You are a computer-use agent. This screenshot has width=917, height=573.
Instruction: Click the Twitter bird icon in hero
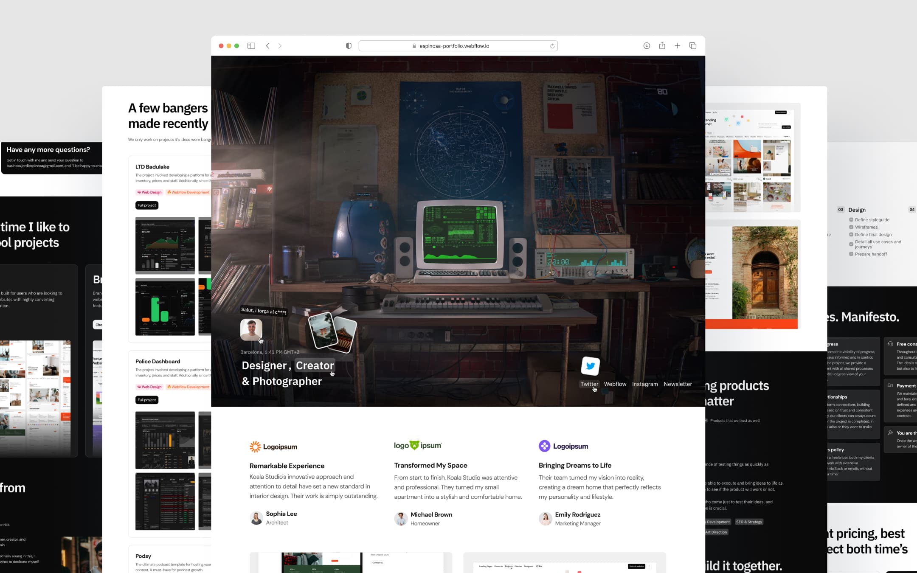click(x=590, y=366)
